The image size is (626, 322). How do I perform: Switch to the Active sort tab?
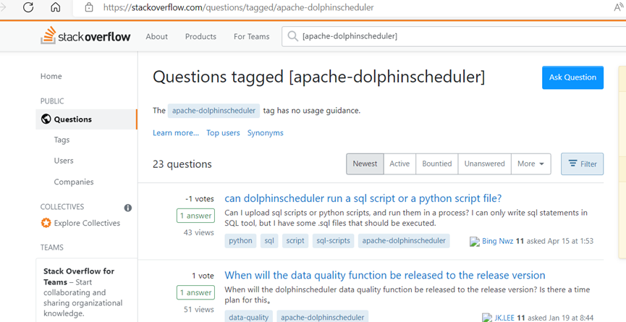tap(399, 164)
